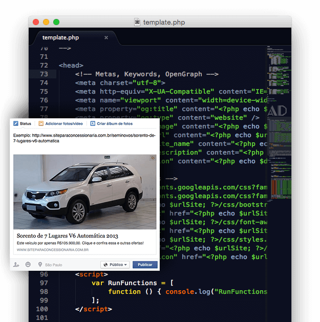The image size is (320, 322).
Task: Click line number 96 in gutter
Action: [x=44, y=274]
